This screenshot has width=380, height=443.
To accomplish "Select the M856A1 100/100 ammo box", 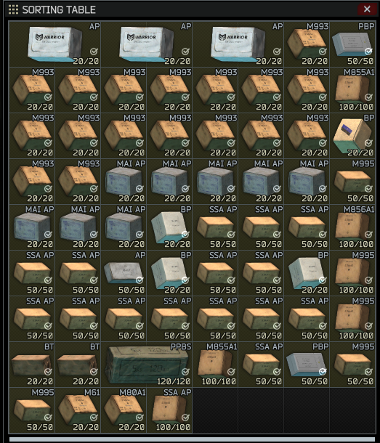I will (x=352, y=227).
